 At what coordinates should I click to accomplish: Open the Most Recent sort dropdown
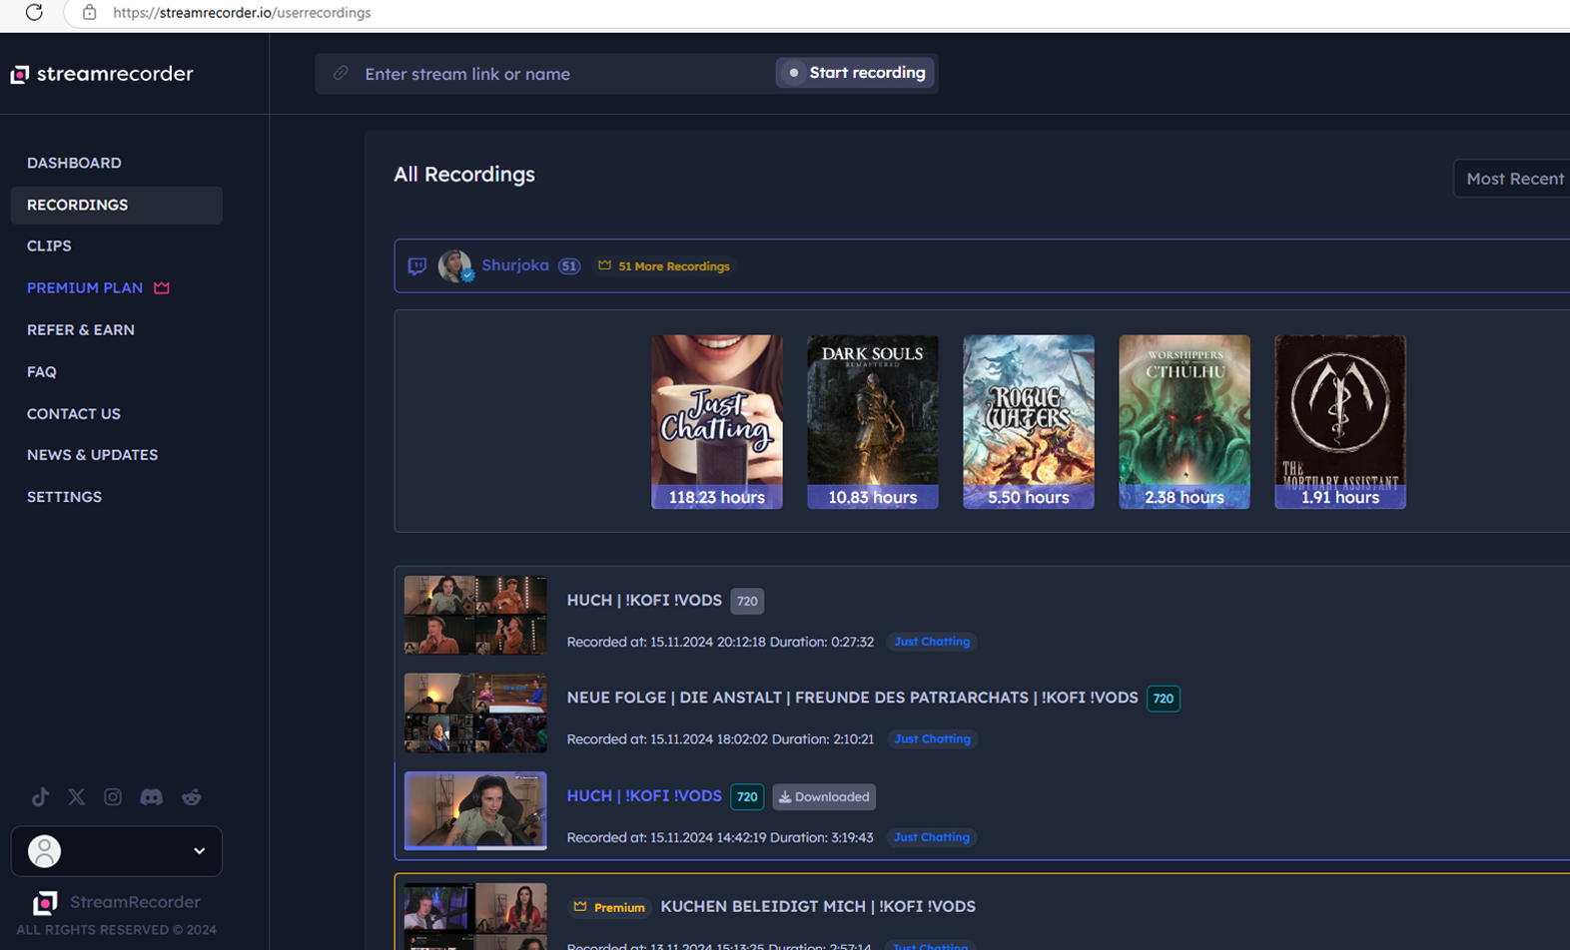[1513, 179]
